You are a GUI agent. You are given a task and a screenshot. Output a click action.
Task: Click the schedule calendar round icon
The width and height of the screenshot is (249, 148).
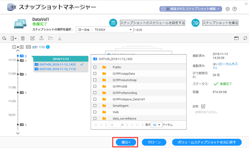tap(113, 23)
